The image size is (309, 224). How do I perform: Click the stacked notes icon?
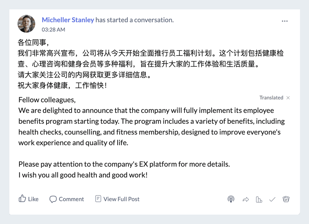(286, 199)
